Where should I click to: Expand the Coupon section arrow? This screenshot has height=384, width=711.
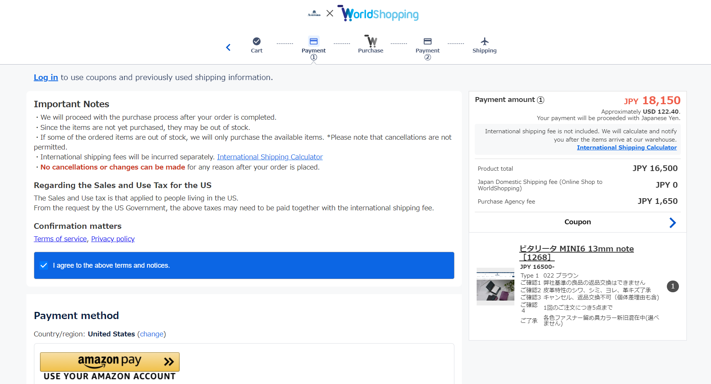coord(672,222)
